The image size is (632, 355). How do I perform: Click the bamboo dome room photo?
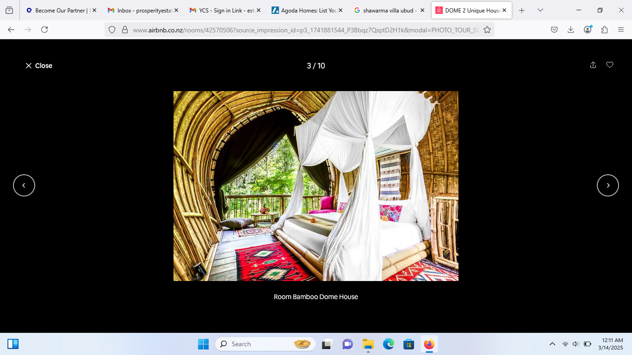(x=316, y=186)
